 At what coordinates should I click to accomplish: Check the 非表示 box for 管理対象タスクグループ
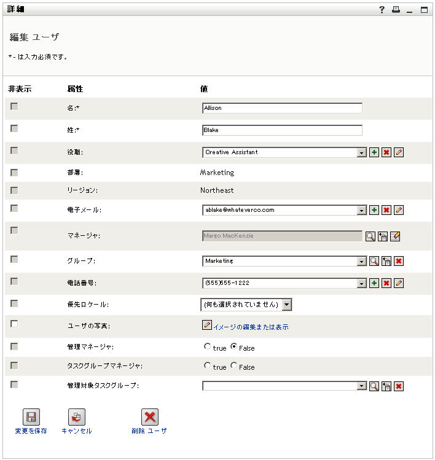14,384
